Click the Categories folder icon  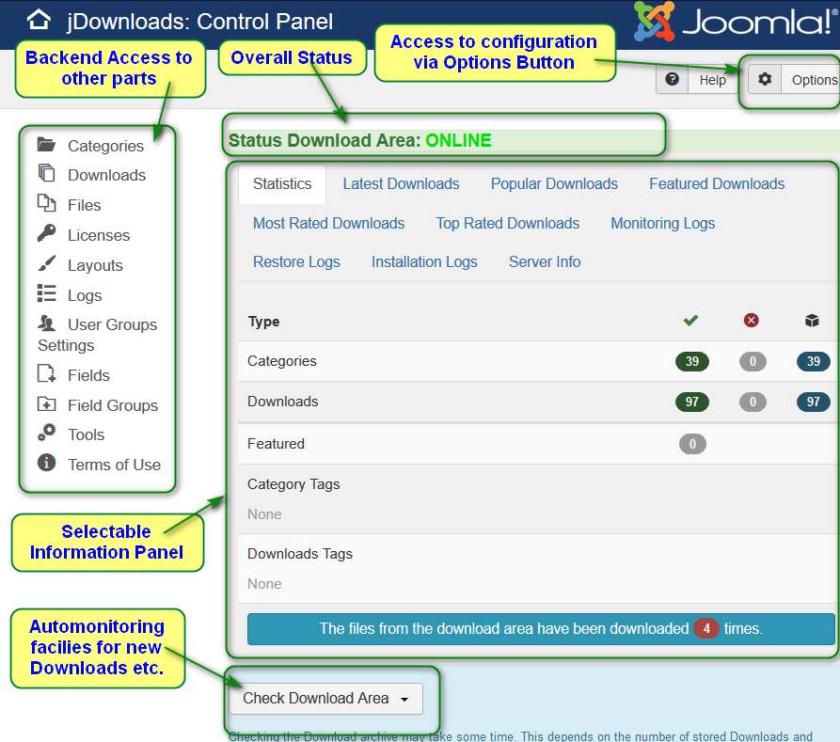coord(47,145)
